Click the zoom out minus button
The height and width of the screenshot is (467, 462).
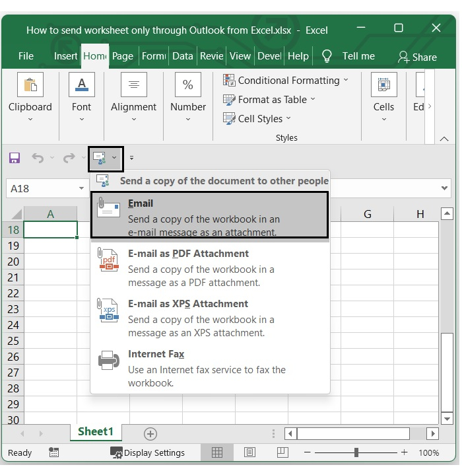pos(308,452)
